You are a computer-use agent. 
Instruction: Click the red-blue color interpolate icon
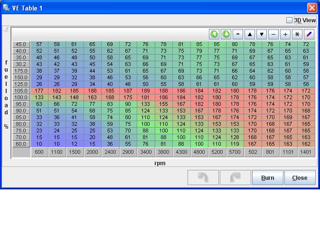(309, 34)
